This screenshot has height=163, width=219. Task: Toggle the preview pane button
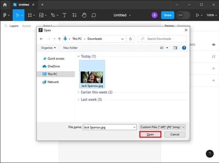point(175,48)
